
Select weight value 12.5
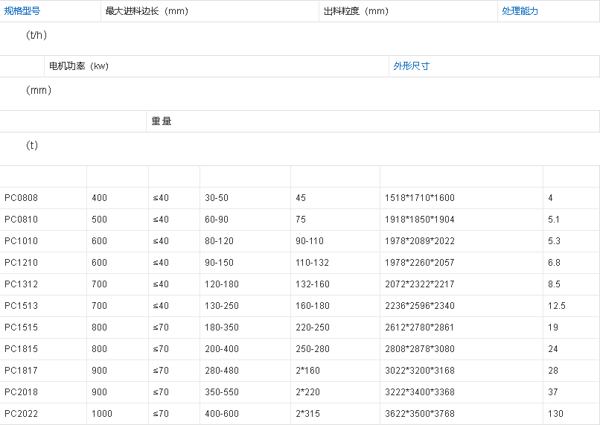tap(556, 306)
